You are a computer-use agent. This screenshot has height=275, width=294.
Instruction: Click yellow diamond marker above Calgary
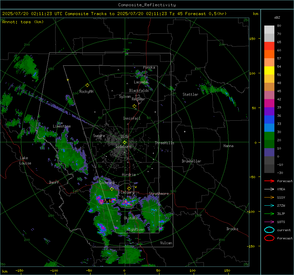[129, 188]
